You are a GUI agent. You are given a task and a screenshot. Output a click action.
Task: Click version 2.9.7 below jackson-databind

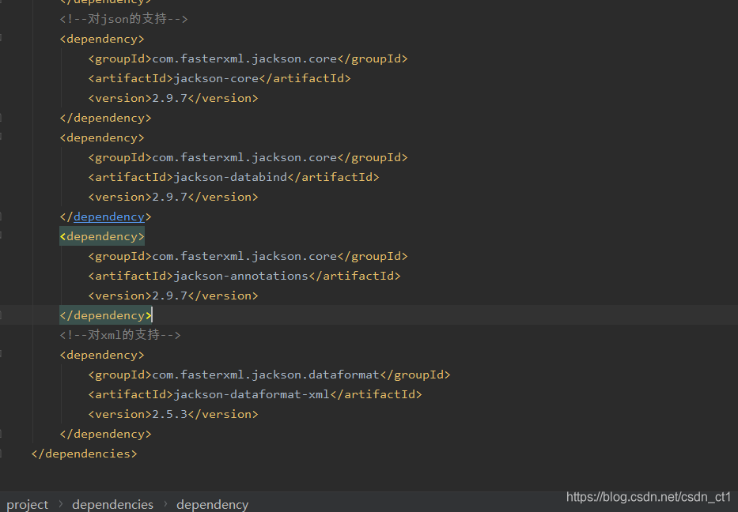(x=173, y=197)
